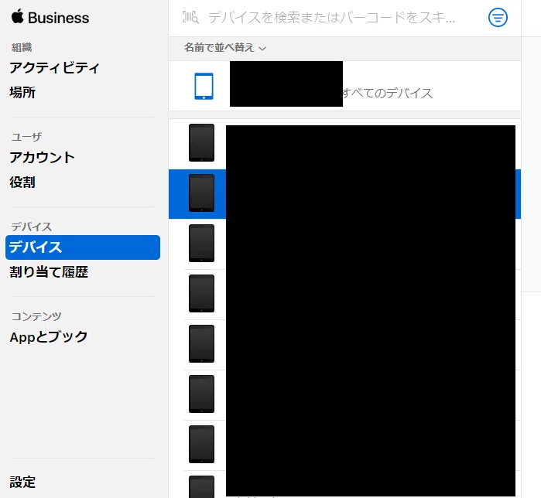Open 設定 at sidebar bottom

(x=22, y=482)
